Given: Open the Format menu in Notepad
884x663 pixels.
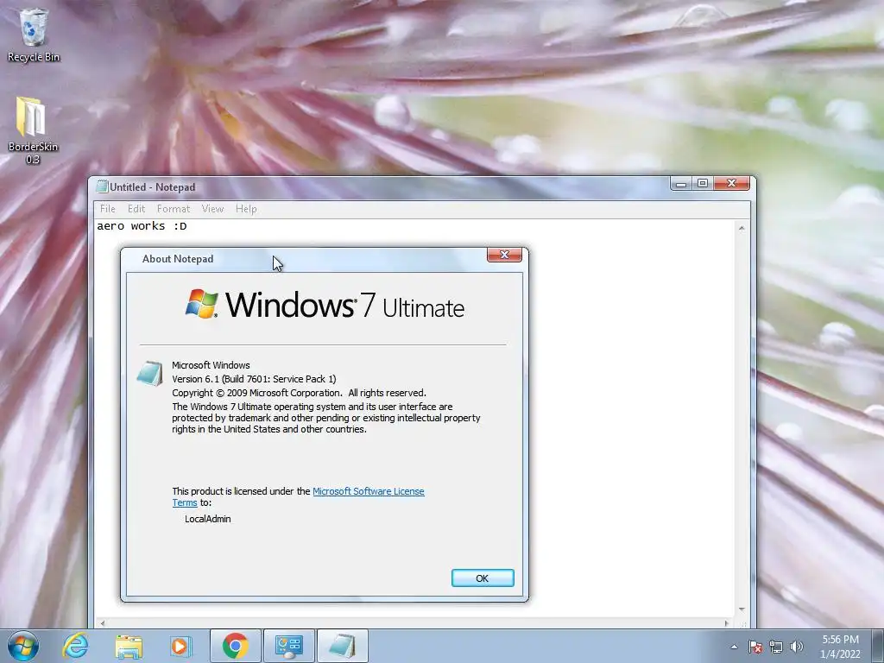Looking at the screenshot, I should (173, 209).
